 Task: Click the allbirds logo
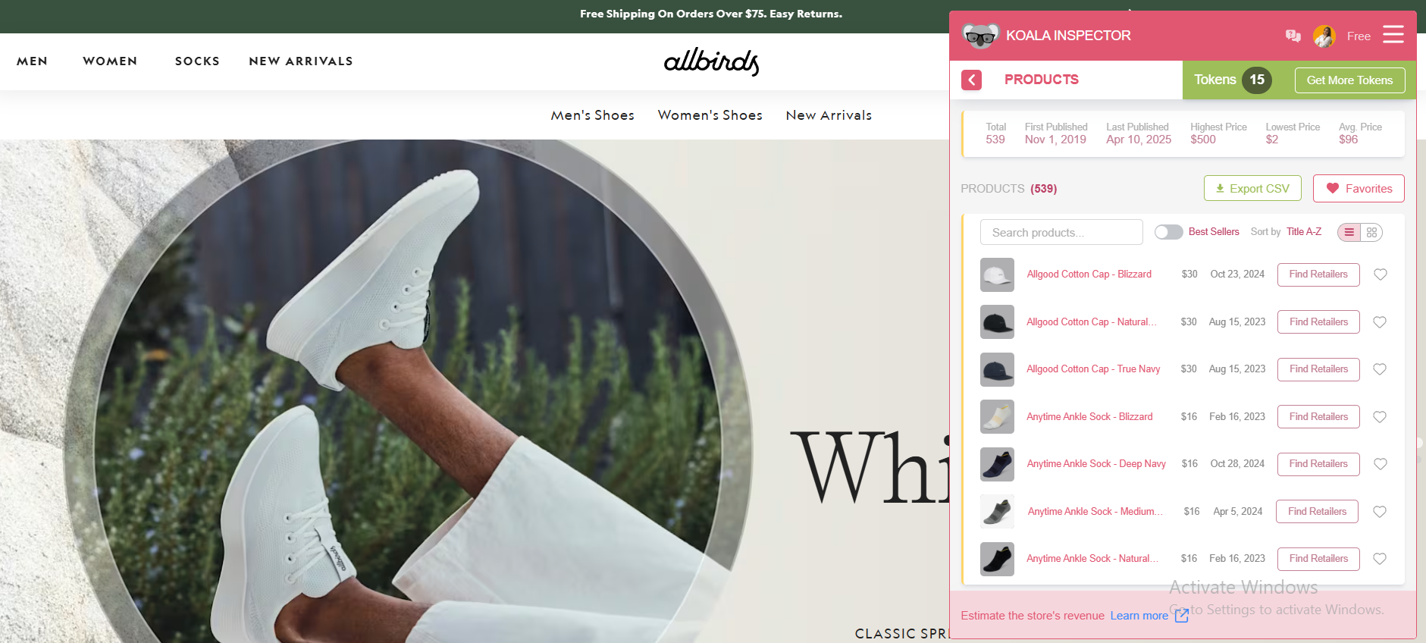point(711,61)
